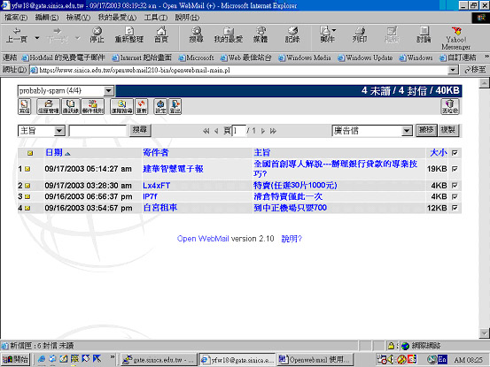
Task: Toggle checkbox for message from Lx4xFT
Action: [x=455, y=186]
